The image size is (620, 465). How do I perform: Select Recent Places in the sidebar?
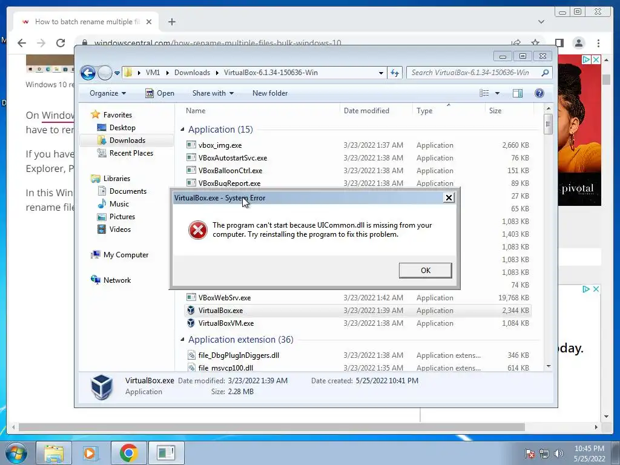pos(131,153)
